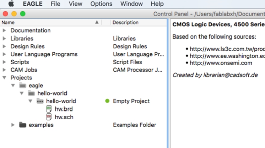Collapse the Projects tree item

click(4, 78)
